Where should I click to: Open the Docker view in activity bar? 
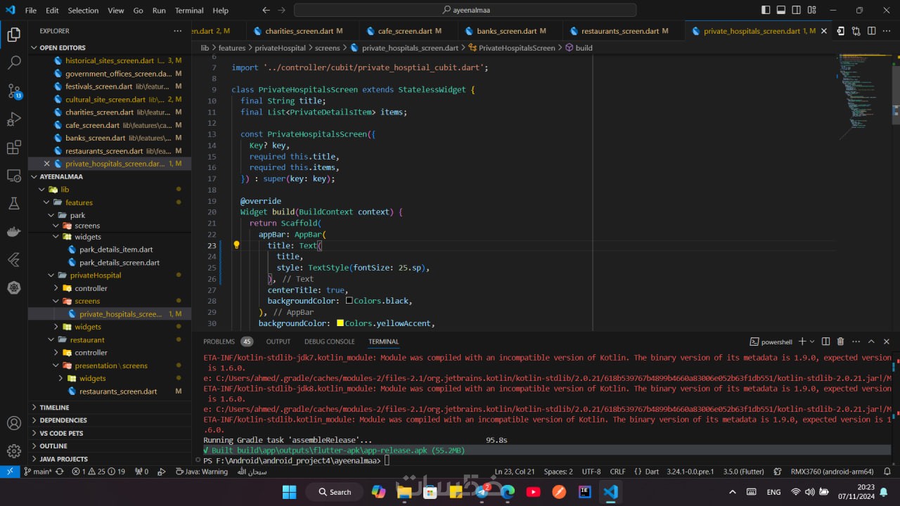coord(14,232)
